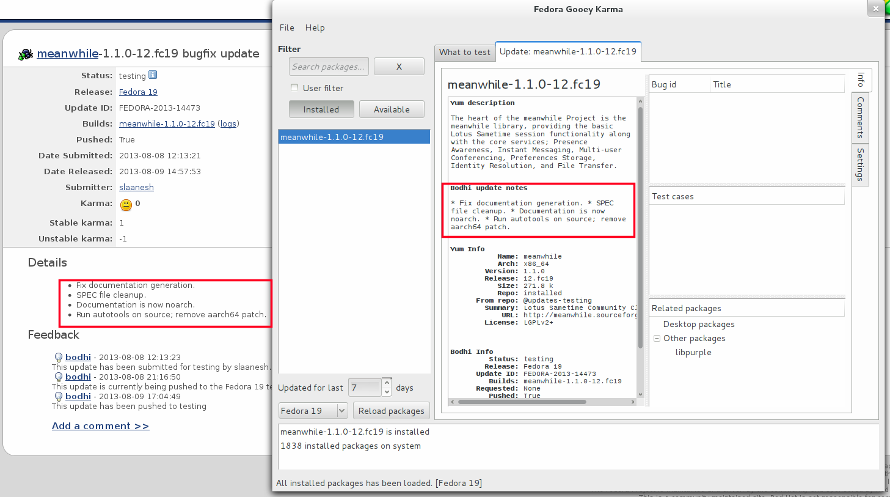Image resolution: width=890 pixels, height=497 pixels.
Task: Increase the Updated for last days value
Action: click(387, 383)
